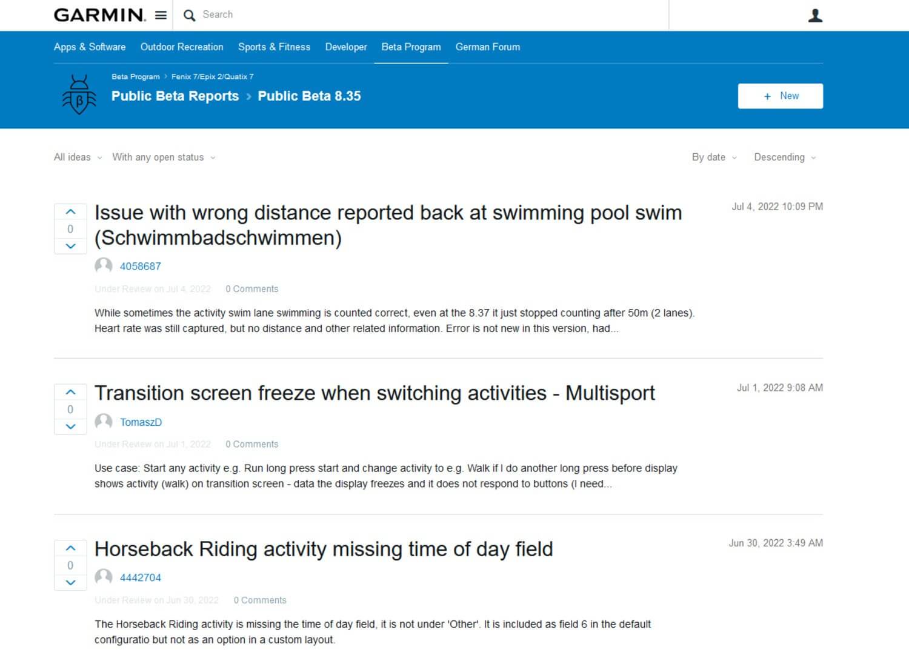Viewport: 909px width, 664px height.
Task: Select the avatar next to 4442704
Action: [103, 577]
